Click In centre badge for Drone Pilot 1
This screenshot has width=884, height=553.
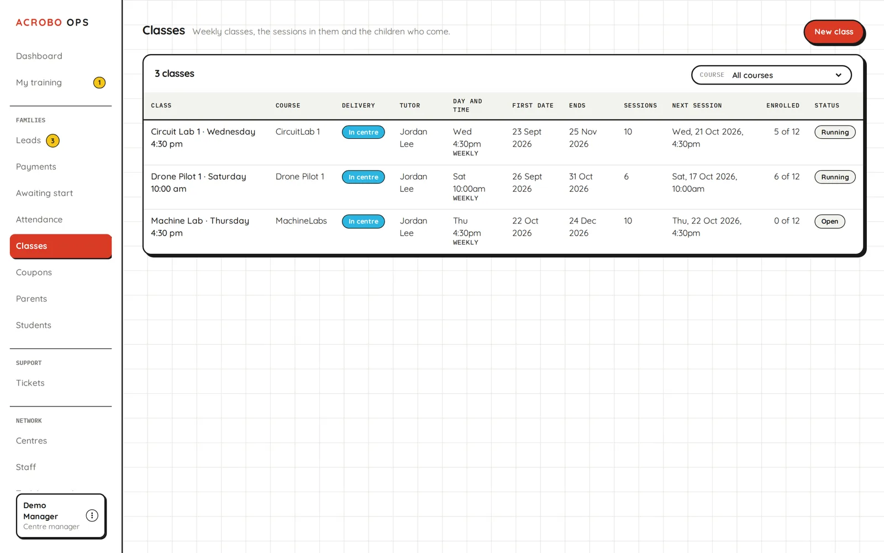click(x=363, y=177)
